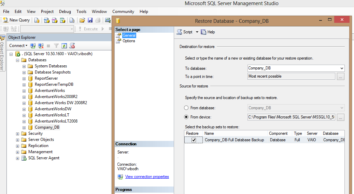Click the Disconnect icon in Object Explorer
The width and height of the screenshot is (354, 194).
pos(41,46)
